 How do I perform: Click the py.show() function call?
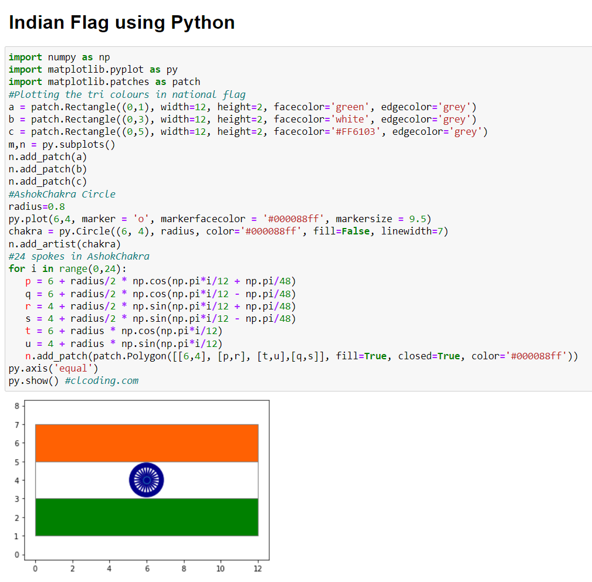coord(32,380)
